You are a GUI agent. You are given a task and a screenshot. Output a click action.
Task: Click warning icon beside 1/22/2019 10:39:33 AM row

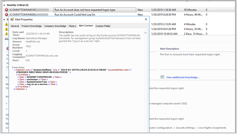pyautogui.click(x=6, y=34)
